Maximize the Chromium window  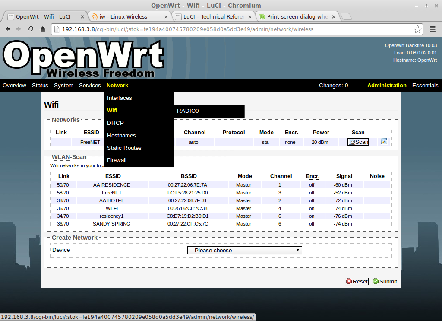coord(426,6)
